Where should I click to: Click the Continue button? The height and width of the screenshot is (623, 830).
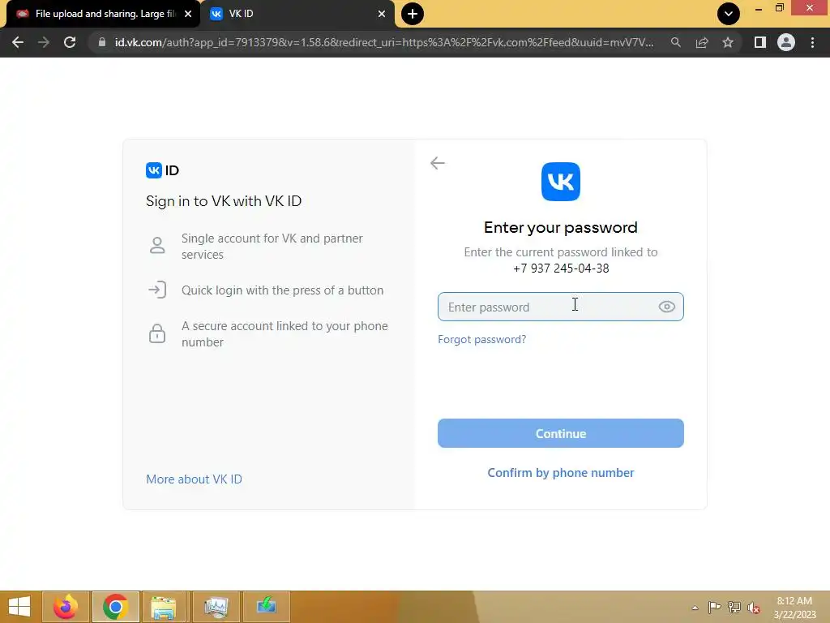click(x=561, y=433)
